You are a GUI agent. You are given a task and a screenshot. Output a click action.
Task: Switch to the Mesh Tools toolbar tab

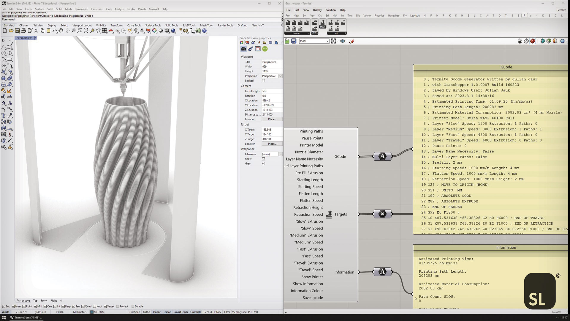coord(206,25)
